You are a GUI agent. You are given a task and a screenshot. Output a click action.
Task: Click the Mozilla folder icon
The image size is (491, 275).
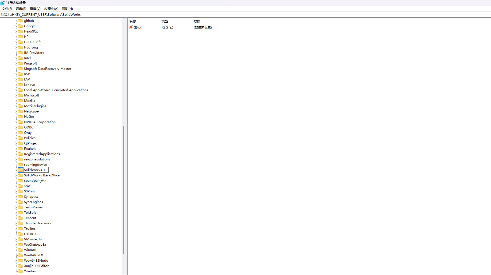point(21,100)
